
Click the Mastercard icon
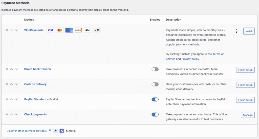[60, 30]
